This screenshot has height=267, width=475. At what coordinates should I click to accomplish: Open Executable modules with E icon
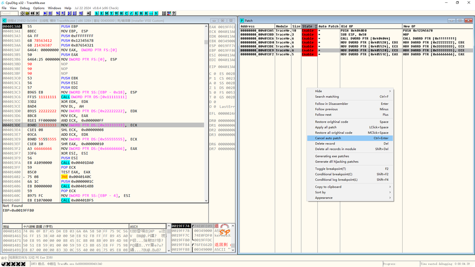(x=102, y=13)
